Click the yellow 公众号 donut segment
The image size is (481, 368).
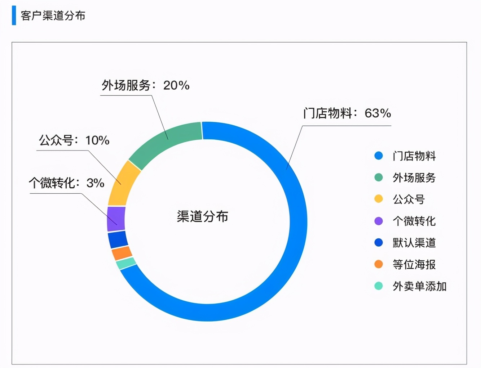123,184
